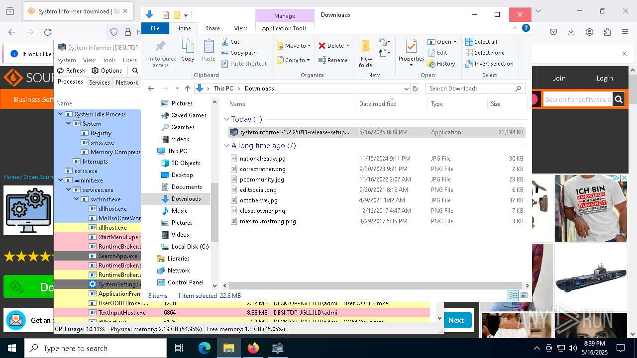Click History in Open group
The image size is (637, 358).
click(441, 64)
